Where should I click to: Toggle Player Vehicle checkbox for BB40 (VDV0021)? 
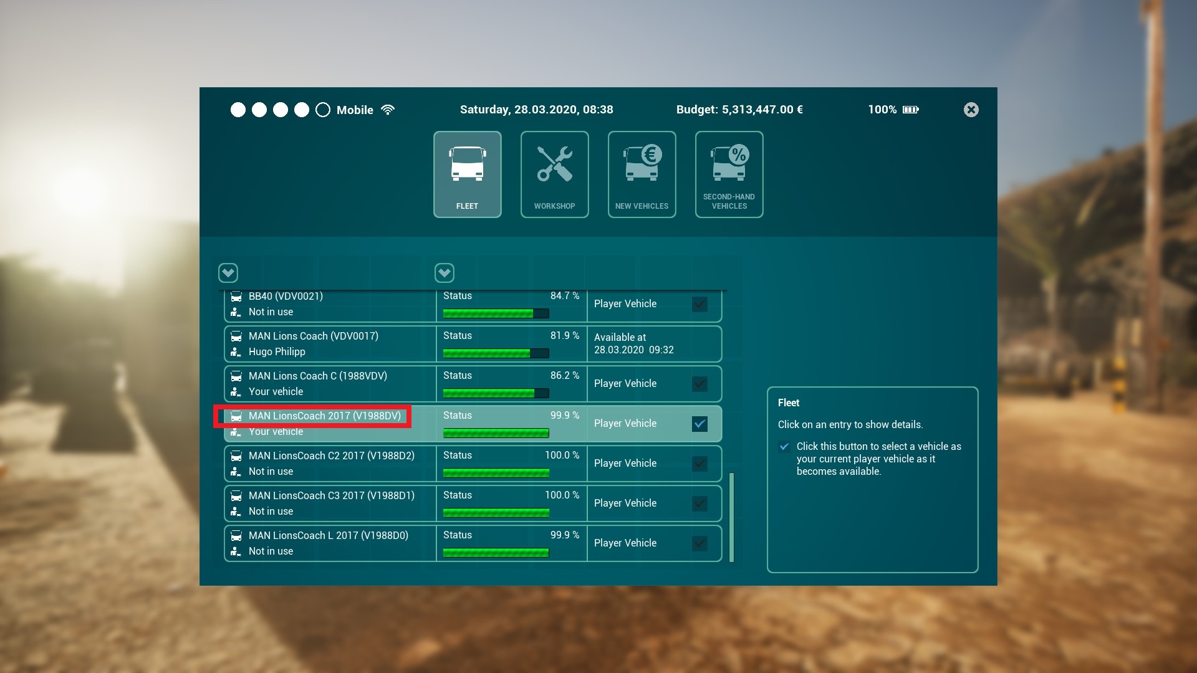(699, 304)
